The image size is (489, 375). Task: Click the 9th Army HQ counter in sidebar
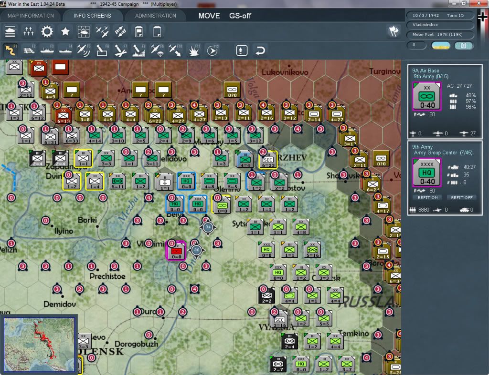(427, 172)
